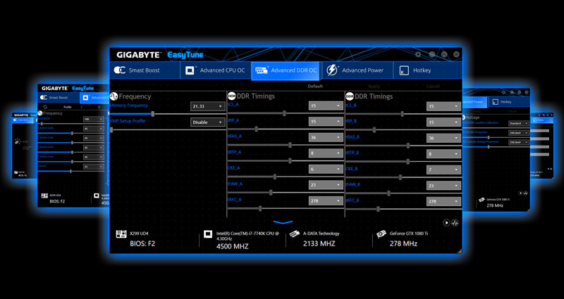
Task: Click the round play arrow icon in the right Advanced Power window
Action: point(520,193)
